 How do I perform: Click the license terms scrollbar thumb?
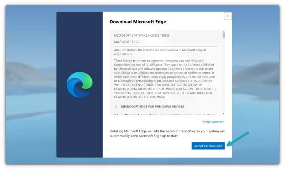point(224,35)
